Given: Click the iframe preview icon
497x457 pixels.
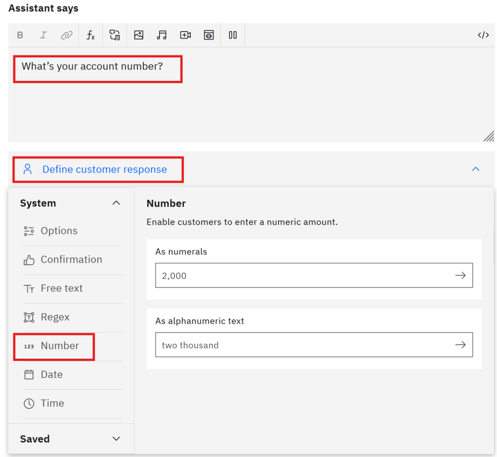Looking at the screenshot, I should tap(209, 35).
